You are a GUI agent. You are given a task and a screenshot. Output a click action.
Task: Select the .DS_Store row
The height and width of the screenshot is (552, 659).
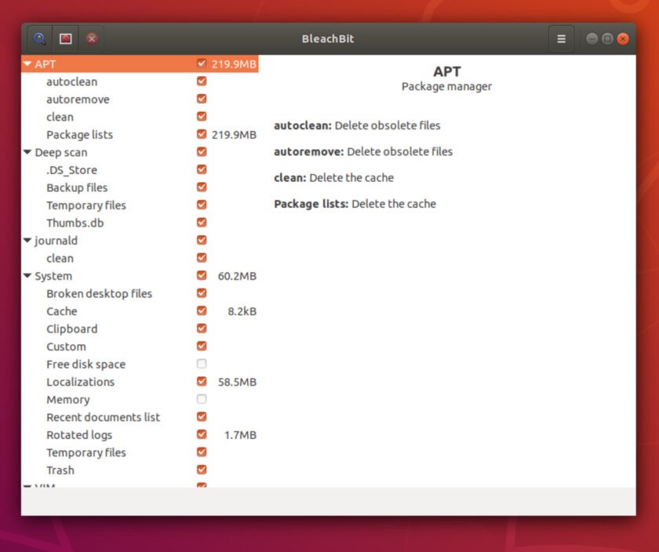coord(140,169)
